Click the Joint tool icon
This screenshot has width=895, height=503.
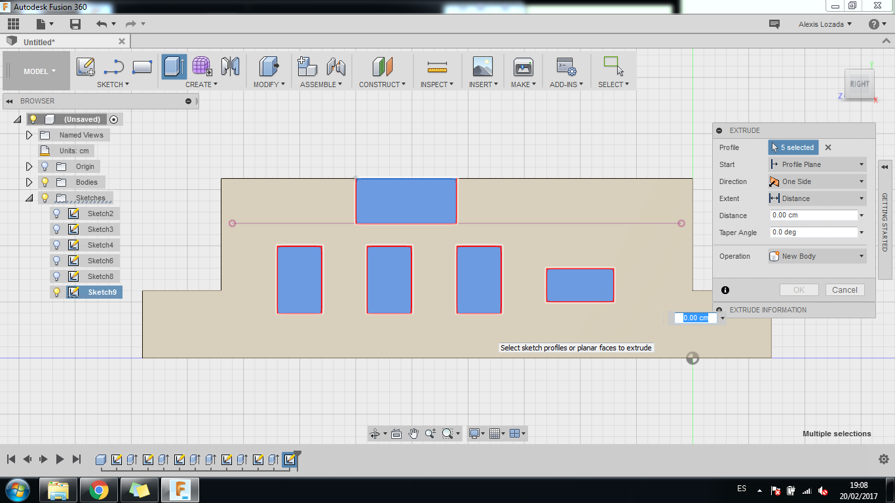point(336,67)
